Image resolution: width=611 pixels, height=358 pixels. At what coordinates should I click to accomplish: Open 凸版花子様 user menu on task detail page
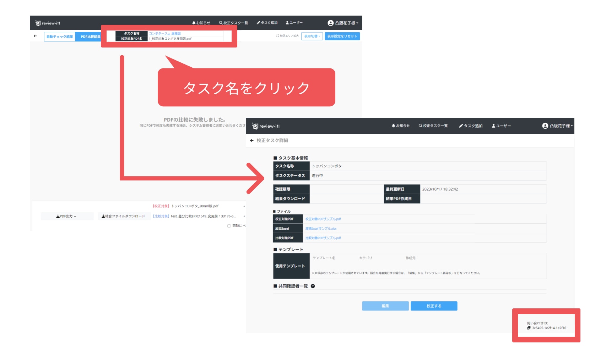(x=557, y=126)
